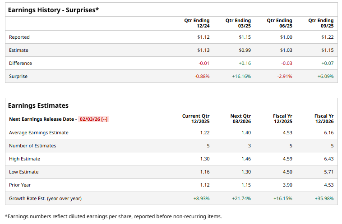Select the Growth Rate Est. row label
Image resolution: width=342 pixels, height=224 pixels.
pos(45,198)
